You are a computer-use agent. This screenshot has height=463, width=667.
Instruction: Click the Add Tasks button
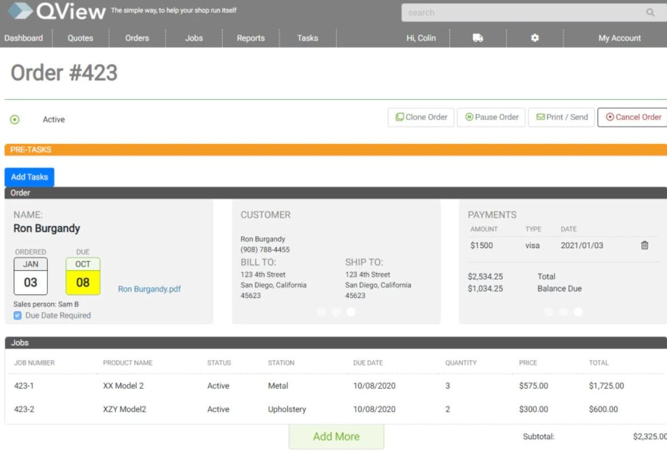pyautogui.click(x=29, y=177)
